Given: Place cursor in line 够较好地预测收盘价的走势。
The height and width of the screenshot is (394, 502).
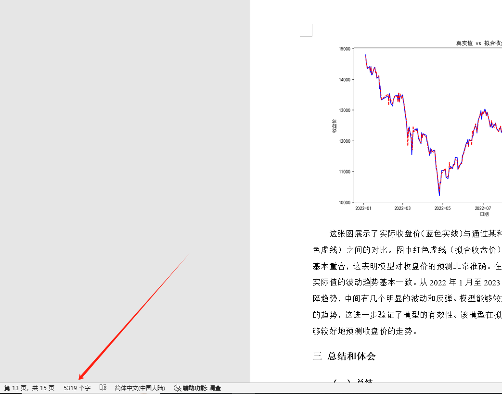Looking at the screenshot, I should [x=365, y=331].
